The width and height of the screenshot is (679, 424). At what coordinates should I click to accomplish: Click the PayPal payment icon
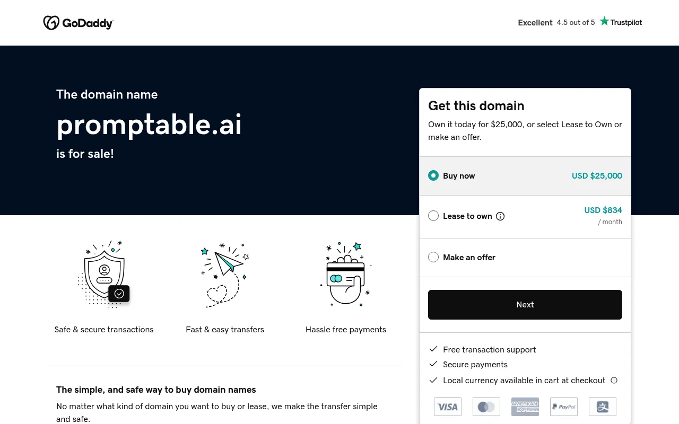[x=564, y=407]
